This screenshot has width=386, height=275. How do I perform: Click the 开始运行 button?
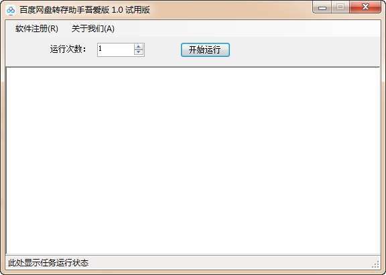205,50
